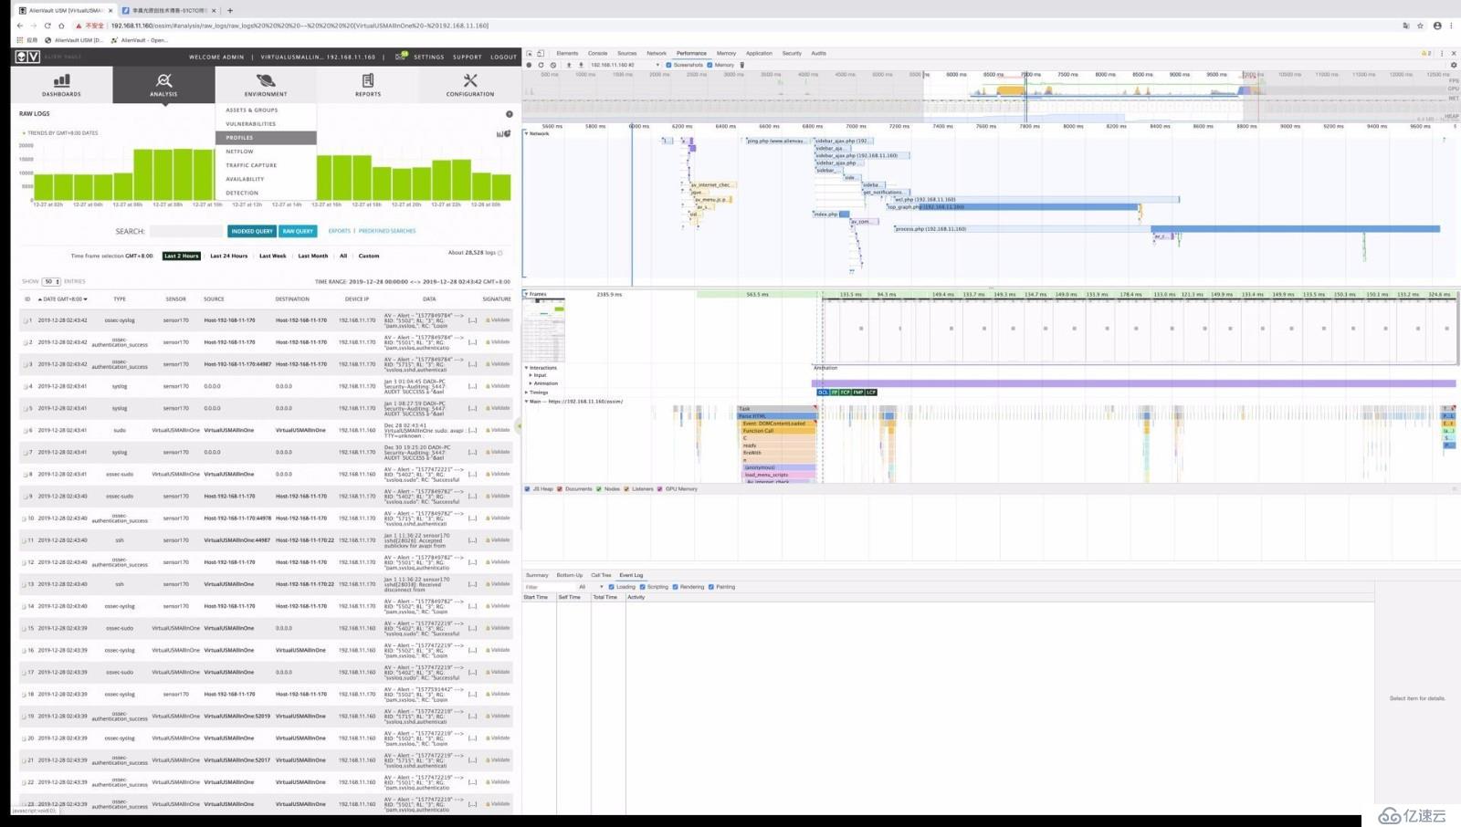Toggle the GPU Memory checkbox

(x=660, y=488)
